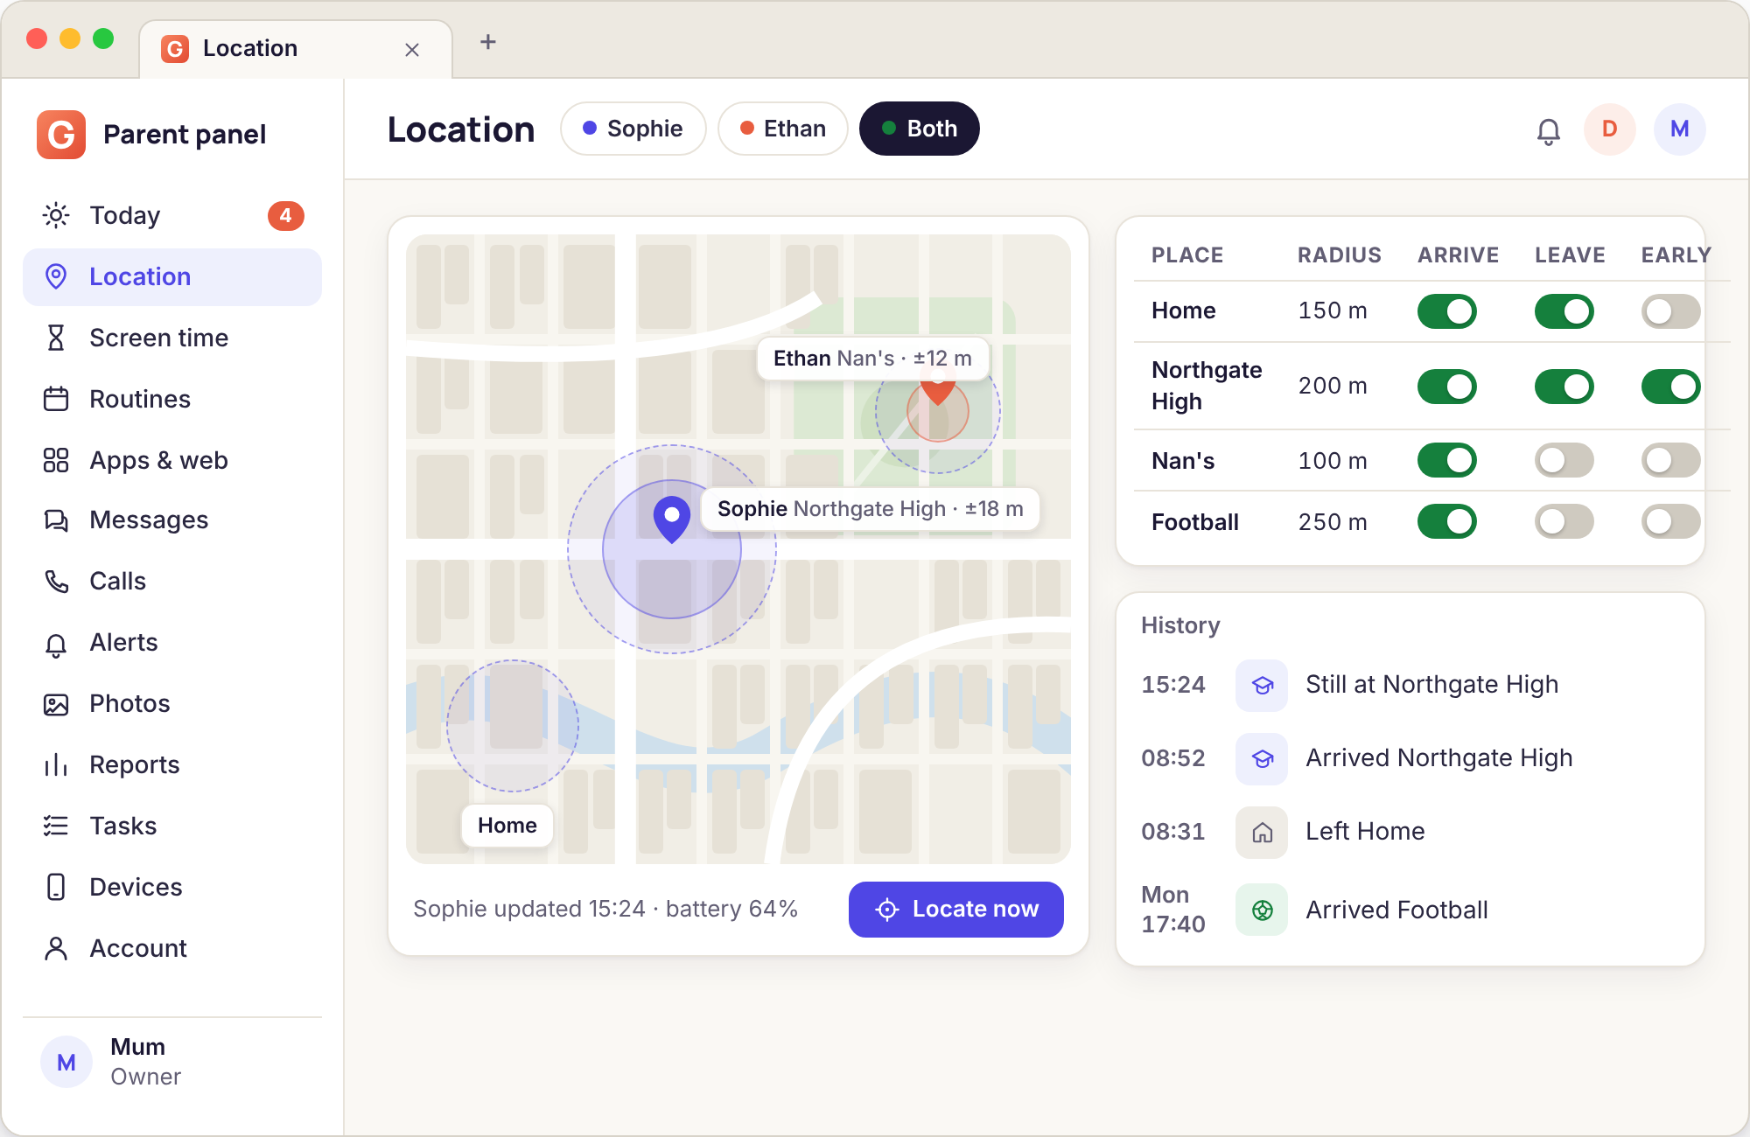The height and width of the screenshot is (1137, 1750).
Task: Click Sophie's purple map pin
Action: click(x=672, y=520)
